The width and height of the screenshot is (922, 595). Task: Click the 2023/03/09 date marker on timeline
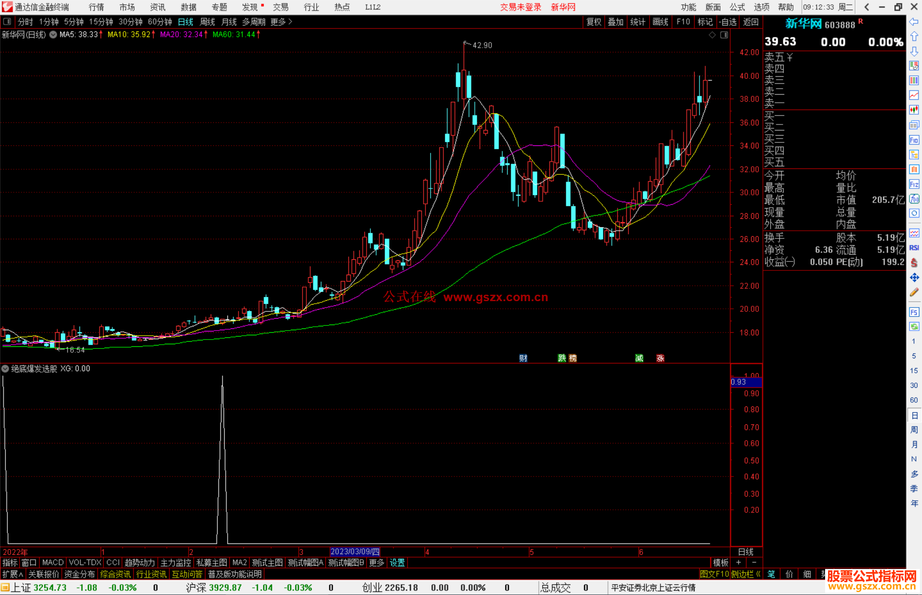(x=355, y=551)
